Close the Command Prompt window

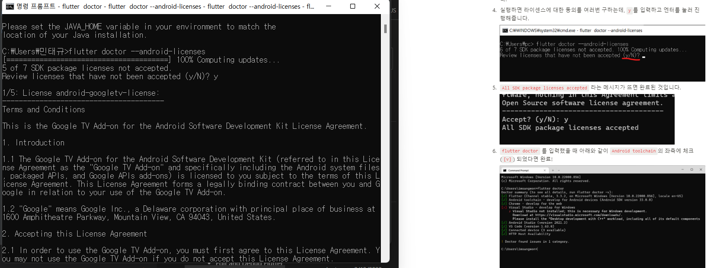[377, 6]
